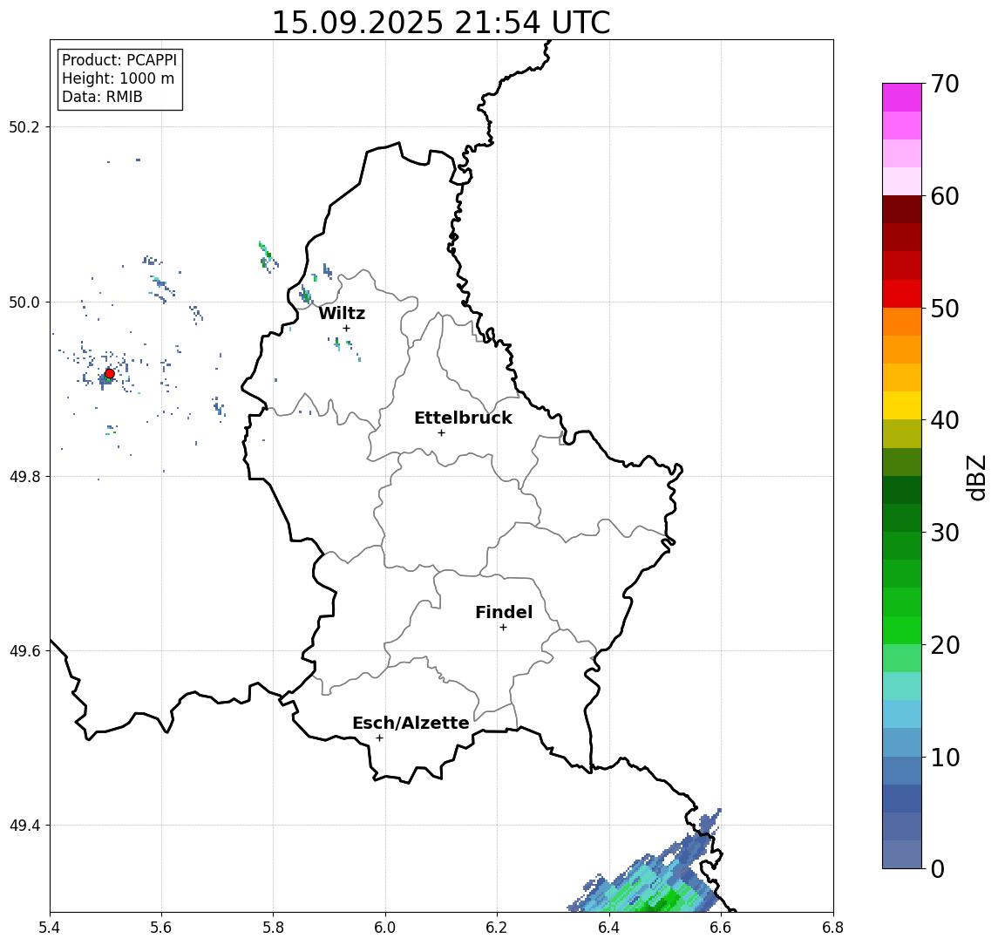Click the colorbar tick label 70
Viewport: 998px width, 945px height.
point(945,84)
